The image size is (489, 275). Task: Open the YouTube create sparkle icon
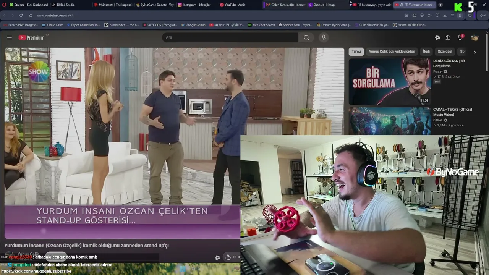click(x=437, y=37)
